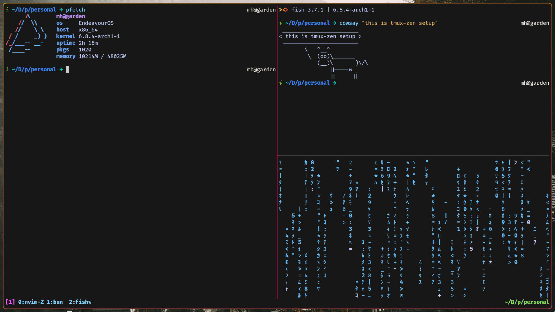Click the horizontal divider above matrix pane
The image size is (555, 312).
point(413,156)
